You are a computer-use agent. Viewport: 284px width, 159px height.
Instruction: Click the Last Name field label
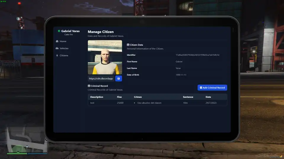click(x=132, y=68)
